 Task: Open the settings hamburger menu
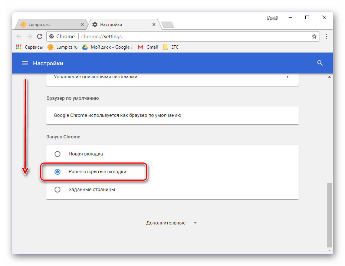[x=24, y=63]
